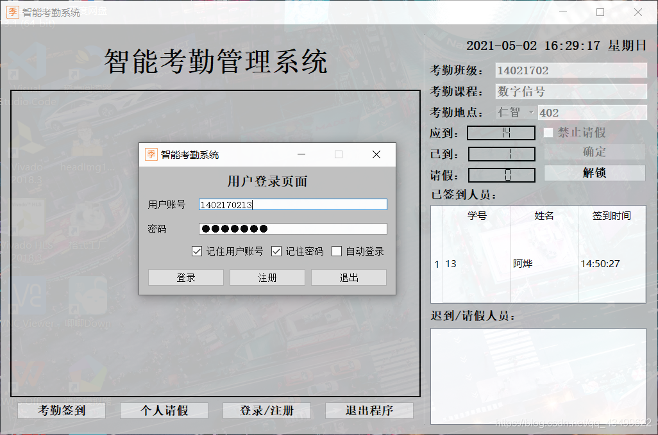The height and width of the screenshot is (435, 658).
Task: Click the 应到 LCD counter
Action: pyautogui.click(x=502, y=133)
